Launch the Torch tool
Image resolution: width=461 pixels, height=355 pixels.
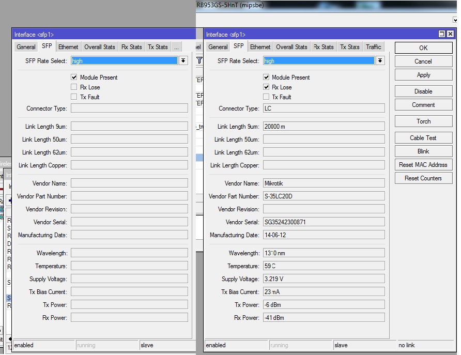[x=423, y=121]
